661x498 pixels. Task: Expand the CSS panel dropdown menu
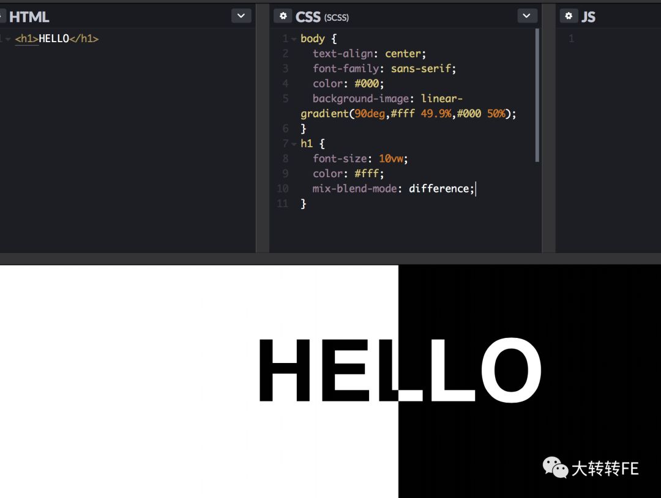pos(527,16)
